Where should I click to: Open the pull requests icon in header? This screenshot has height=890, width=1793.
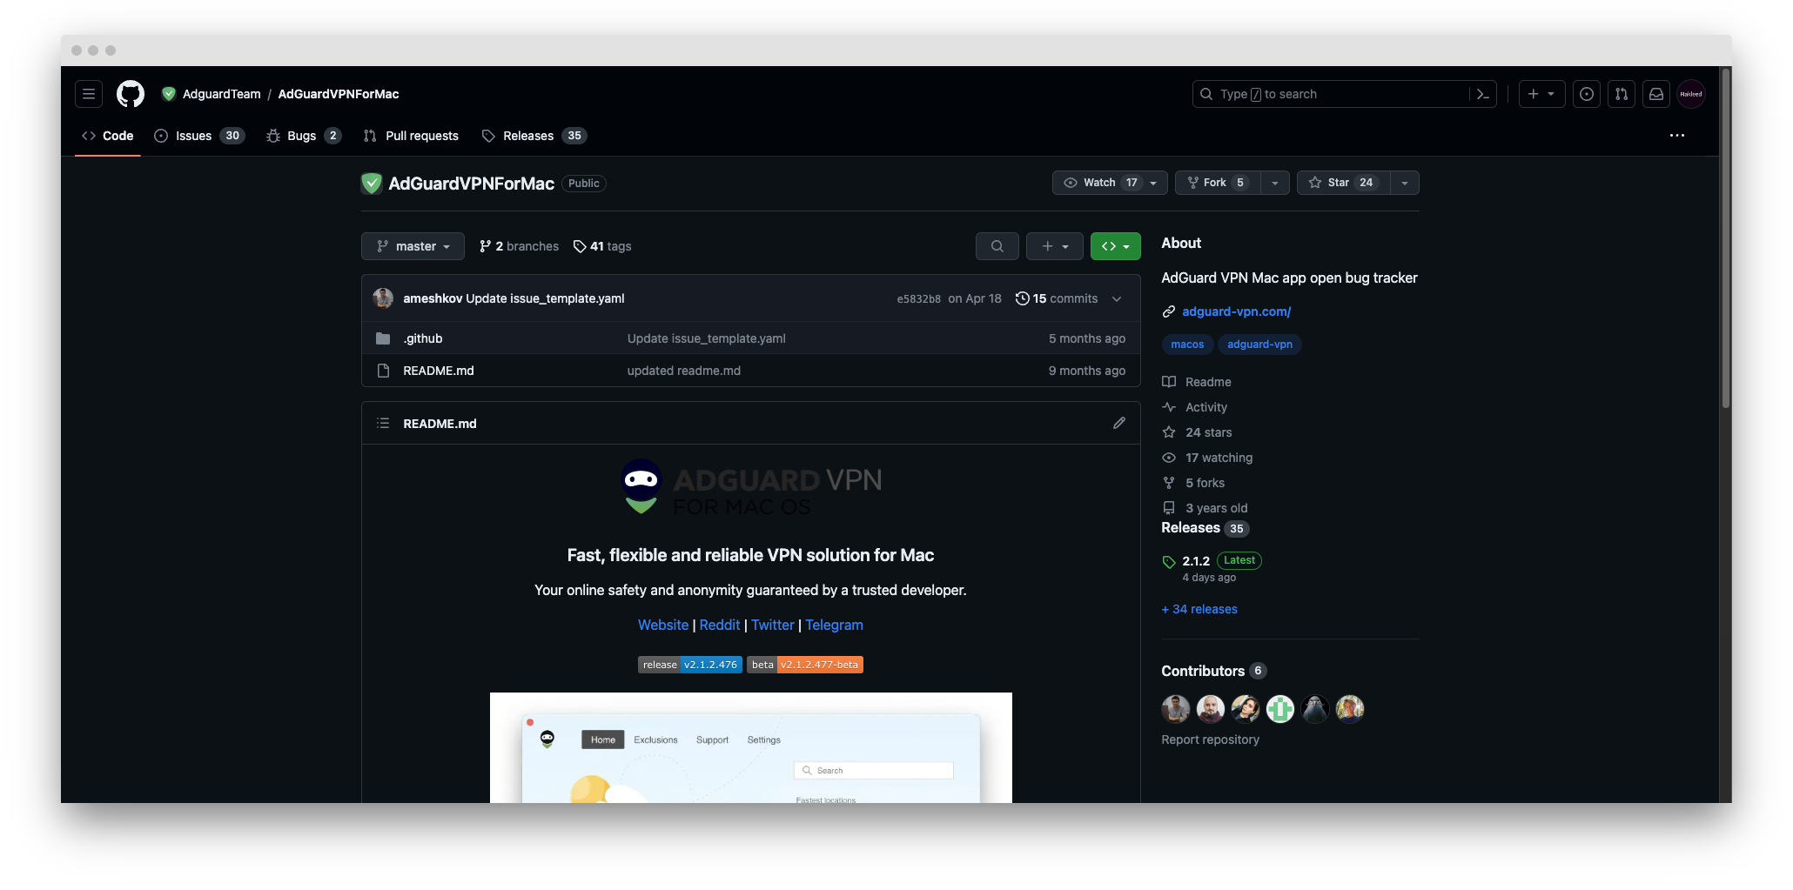1622,94
